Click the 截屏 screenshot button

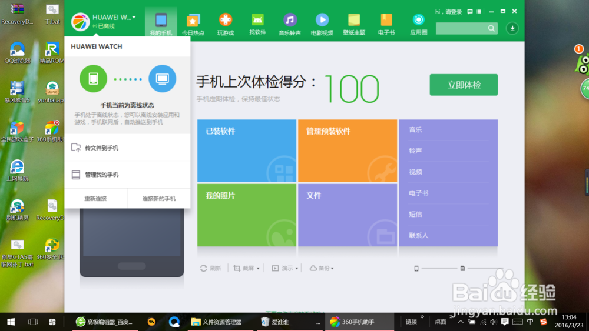click(244, 268)
